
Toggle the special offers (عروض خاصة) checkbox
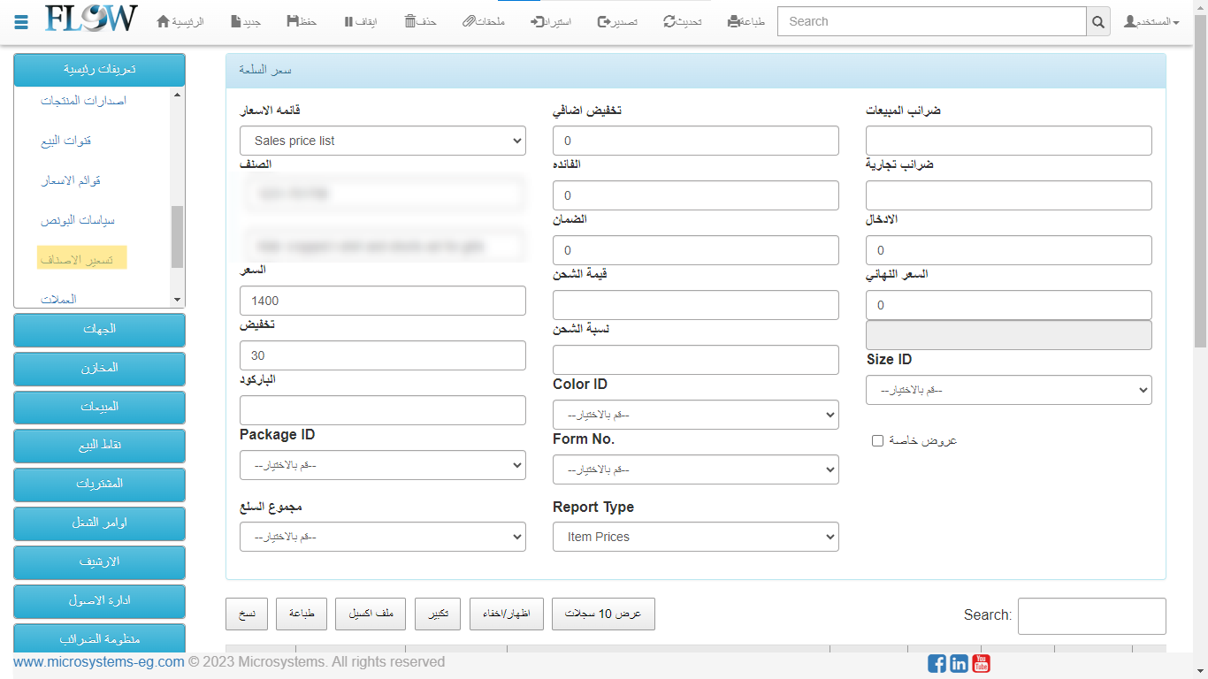tap(877, 440)
